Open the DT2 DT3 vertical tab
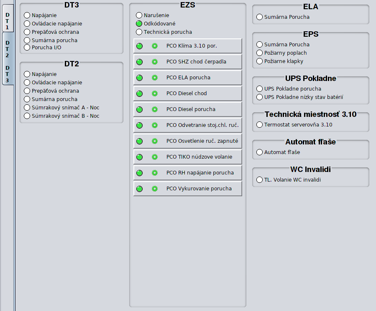376x311 pixels. [7, 58]
